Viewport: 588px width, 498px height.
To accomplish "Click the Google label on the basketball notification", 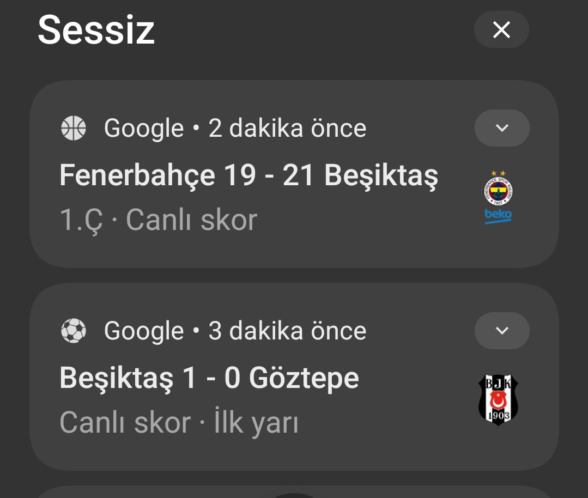I will (144, 129).
